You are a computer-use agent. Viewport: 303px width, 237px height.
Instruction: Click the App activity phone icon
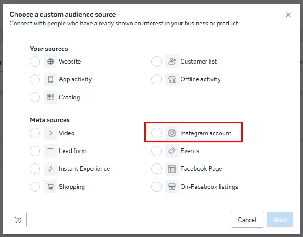(50, 79)
